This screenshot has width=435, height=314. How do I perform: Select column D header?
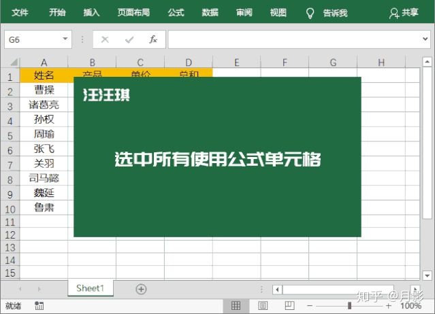tap(189, 63)
